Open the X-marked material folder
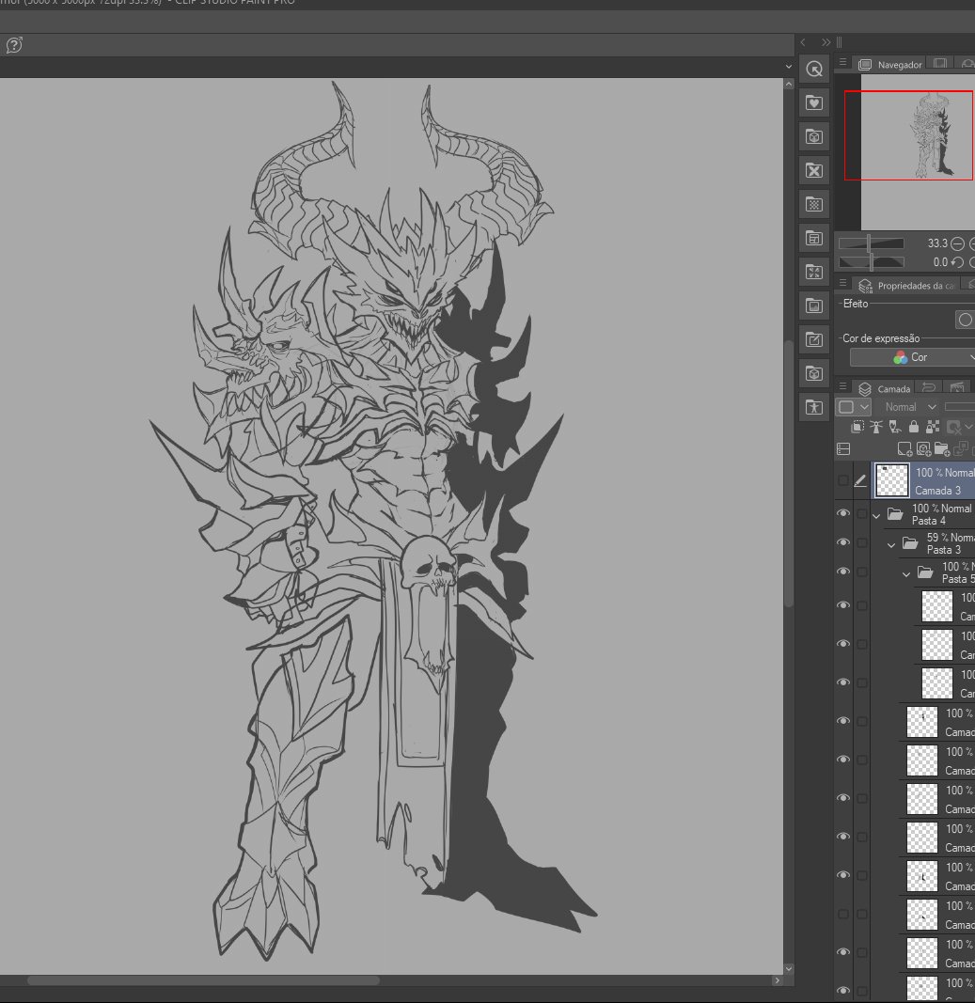975x1003 pixels. (814, 171)
